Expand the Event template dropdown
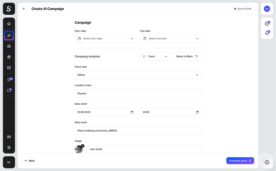This screenshot has height=171, width=276. pyautogui.click(x=155, y=56)
